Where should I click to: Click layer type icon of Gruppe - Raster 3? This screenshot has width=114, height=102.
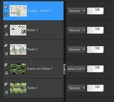pyautogui.click(x=6, y=7)
